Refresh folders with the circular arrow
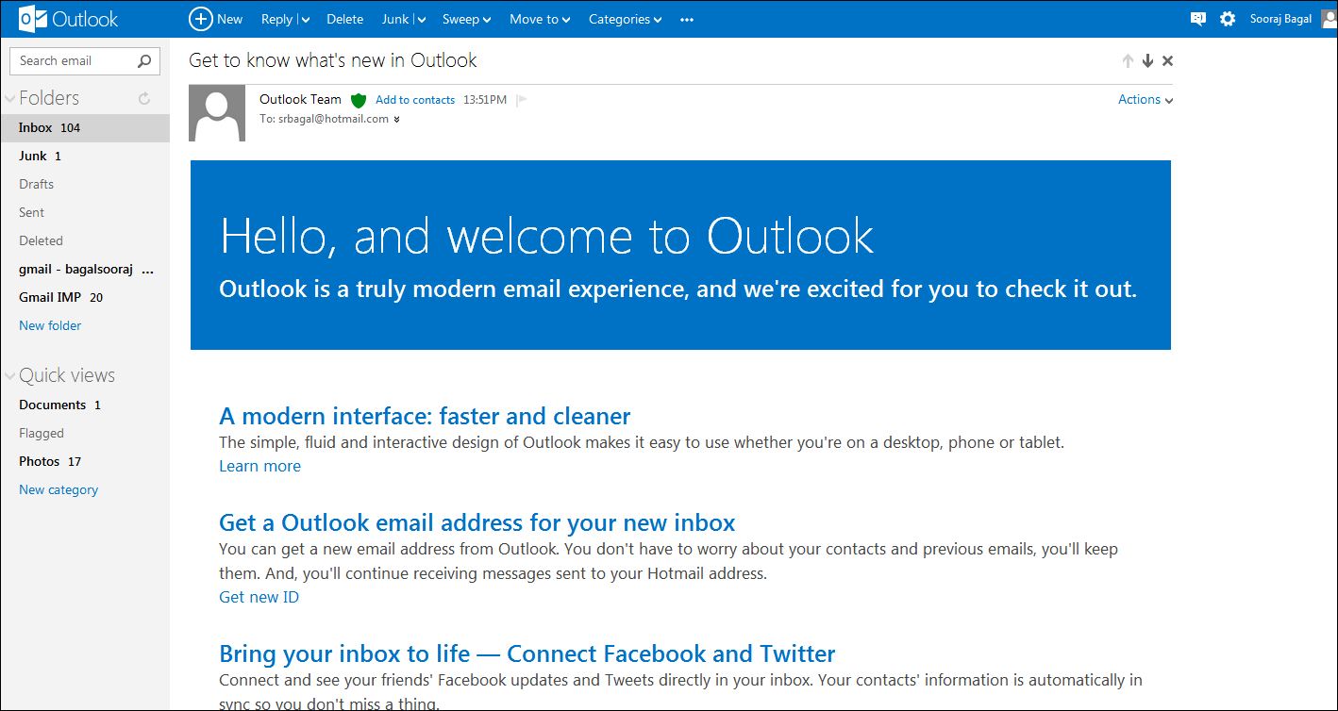This screenshot has height=711, width=1338. click(x=144, y=98)
